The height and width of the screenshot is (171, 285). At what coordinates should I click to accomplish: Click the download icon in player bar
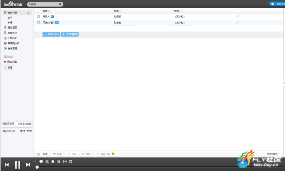[x=53, y=162]
